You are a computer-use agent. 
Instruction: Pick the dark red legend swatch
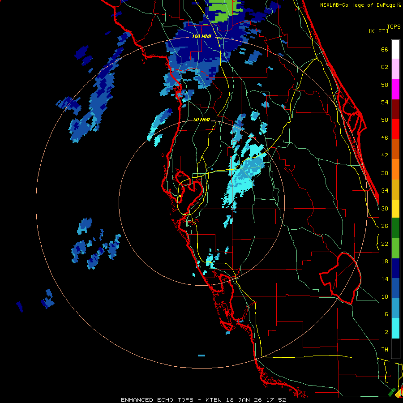(395, 109)
